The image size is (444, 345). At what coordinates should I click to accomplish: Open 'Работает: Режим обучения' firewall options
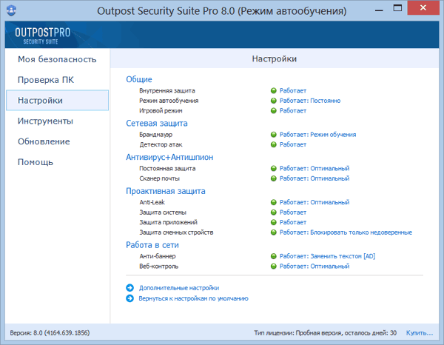317,135
